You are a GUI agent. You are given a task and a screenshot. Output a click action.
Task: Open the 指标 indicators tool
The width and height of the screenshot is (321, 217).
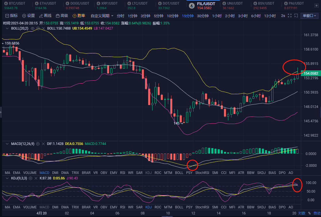pyautogui.click(x=11, y=16)
